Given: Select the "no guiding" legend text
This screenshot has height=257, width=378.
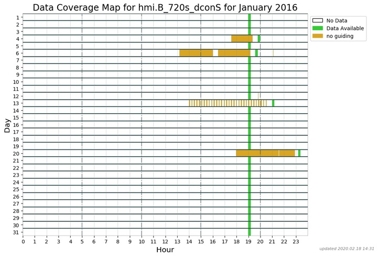Looking at the screenshot, I should coord(339,36).
